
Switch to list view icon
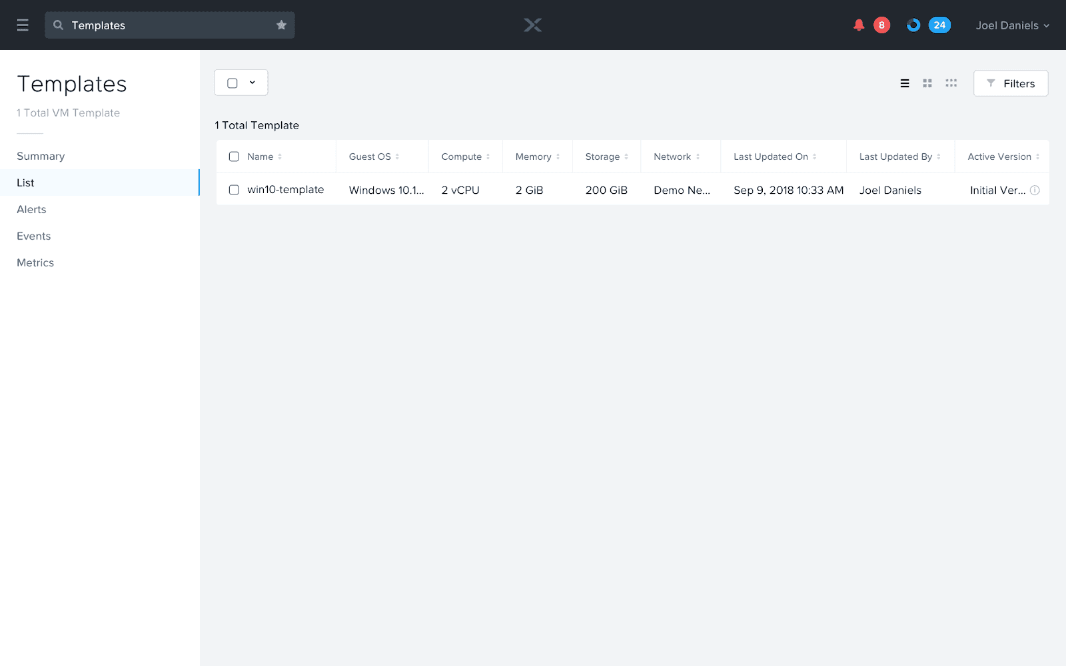point(905,83)
